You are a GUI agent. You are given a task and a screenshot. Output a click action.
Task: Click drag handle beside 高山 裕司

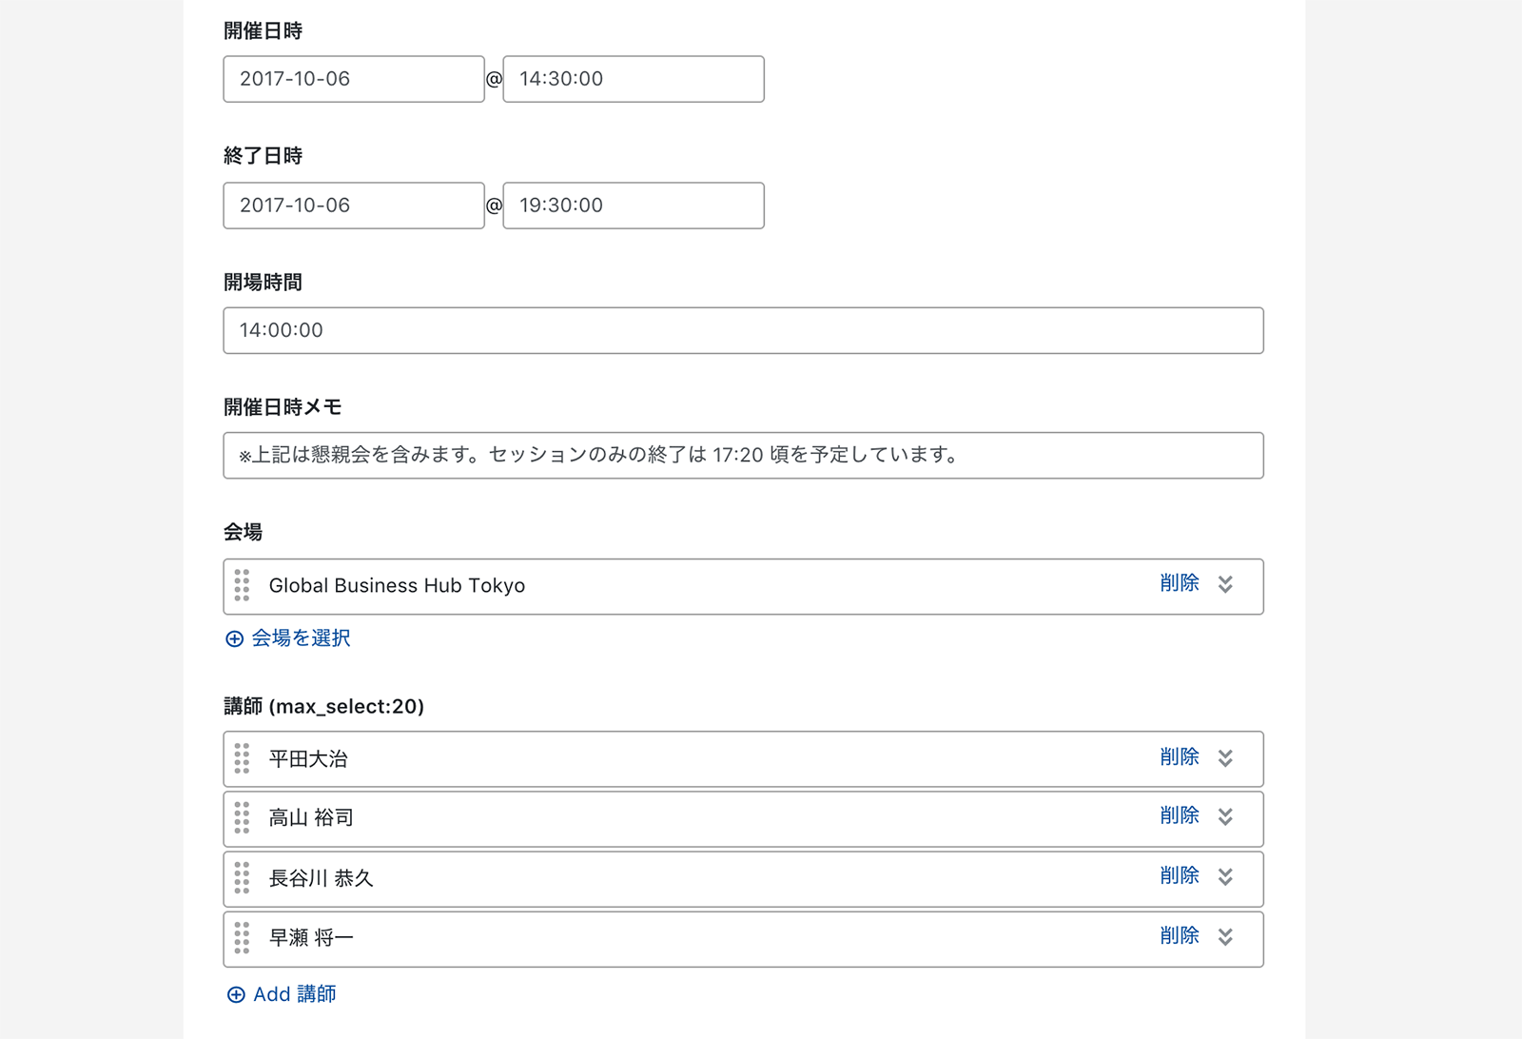[x=242, y=817]
